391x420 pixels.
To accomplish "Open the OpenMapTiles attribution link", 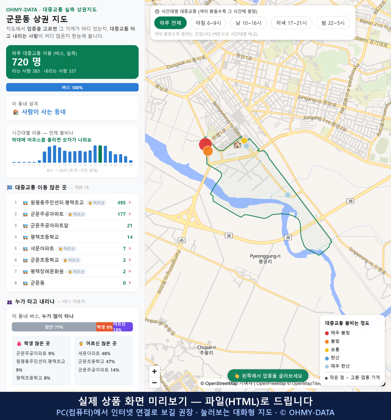I will pyautogui.click(x=304, y=384).
